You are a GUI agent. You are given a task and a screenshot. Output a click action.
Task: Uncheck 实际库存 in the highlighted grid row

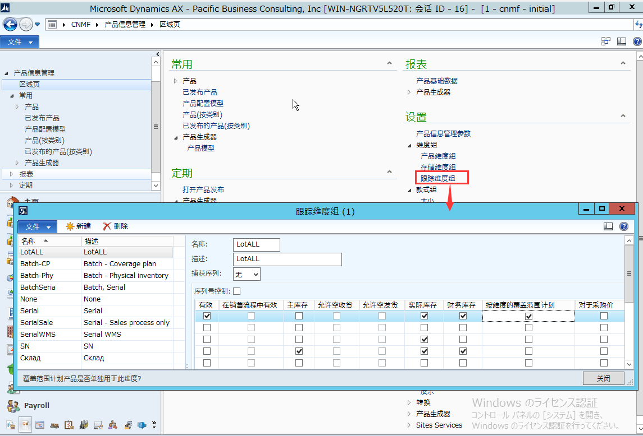424,316
